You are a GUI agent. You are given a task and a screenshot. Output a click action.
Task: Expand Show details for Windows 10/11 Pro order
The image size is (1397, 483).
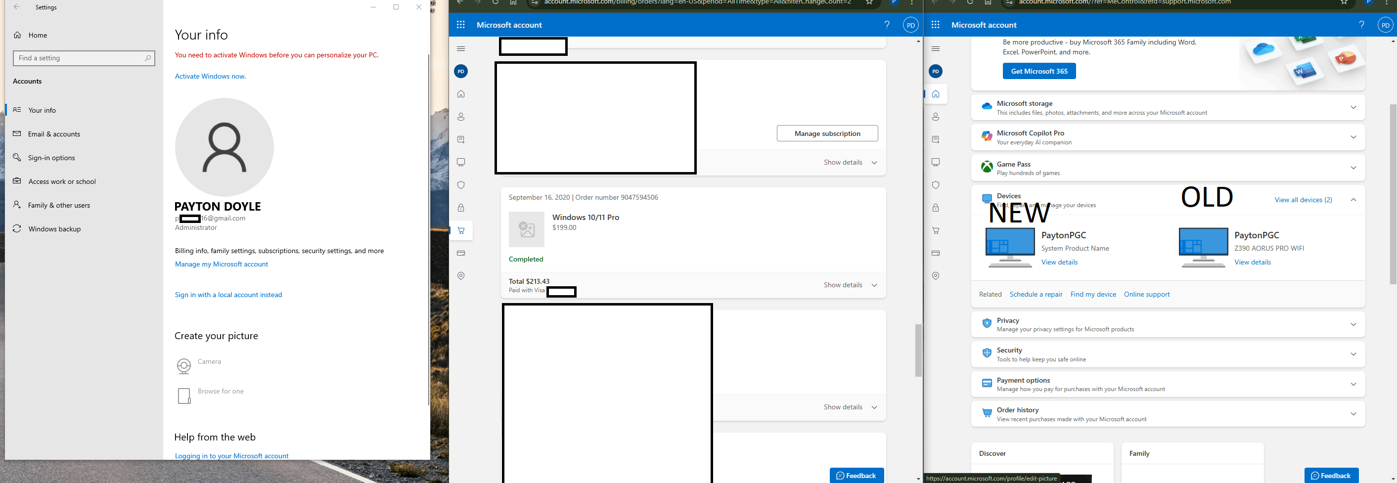pyautogui.click(x=850, y=285)
